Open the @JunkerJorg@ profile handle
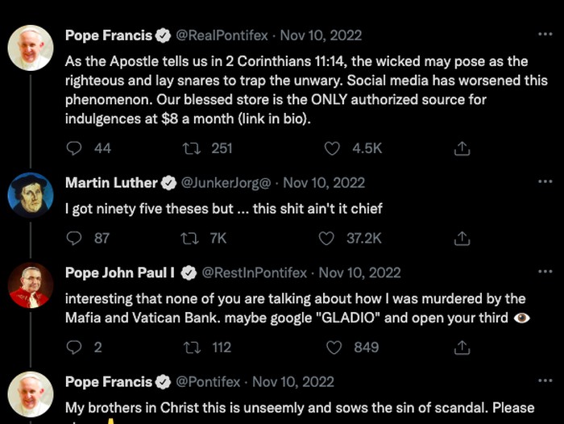 click(x=227, y=183)
